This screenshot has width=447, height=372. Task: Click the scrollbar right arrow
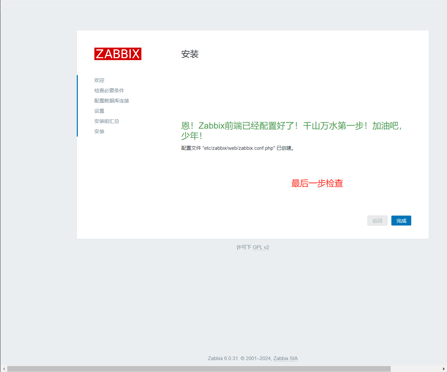[444, 369]
